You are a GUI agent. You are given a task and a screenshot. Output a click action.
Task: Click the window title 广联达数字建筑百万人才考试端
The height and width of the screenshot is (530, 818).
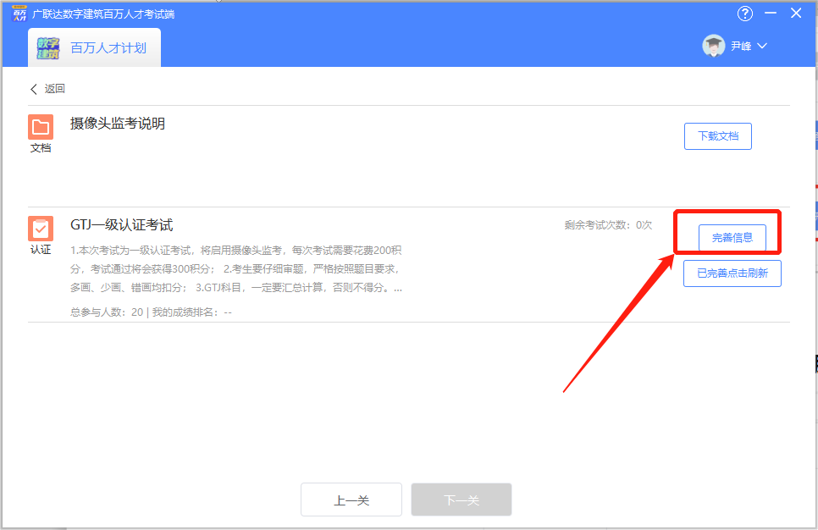click(x=103, y=14)
